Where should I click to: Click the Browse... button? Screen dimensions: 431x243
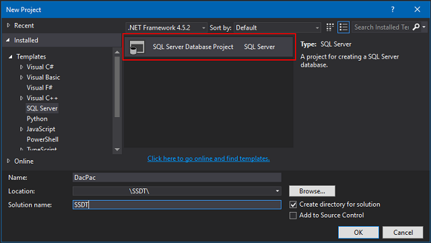pos(312,191)
